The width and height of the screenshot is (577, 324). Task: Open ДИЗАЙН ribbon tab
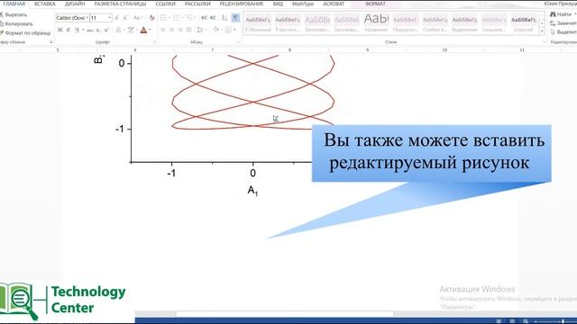point(75,4)
